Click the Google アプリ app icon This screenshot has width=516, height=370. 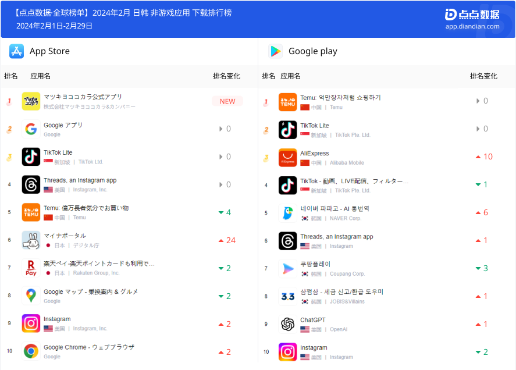(31, 129)
